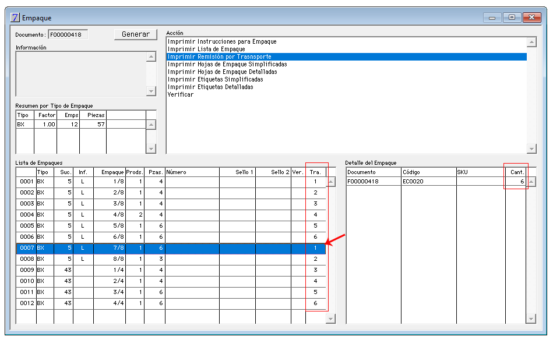Select package row 0008

(x=171, y=259)
